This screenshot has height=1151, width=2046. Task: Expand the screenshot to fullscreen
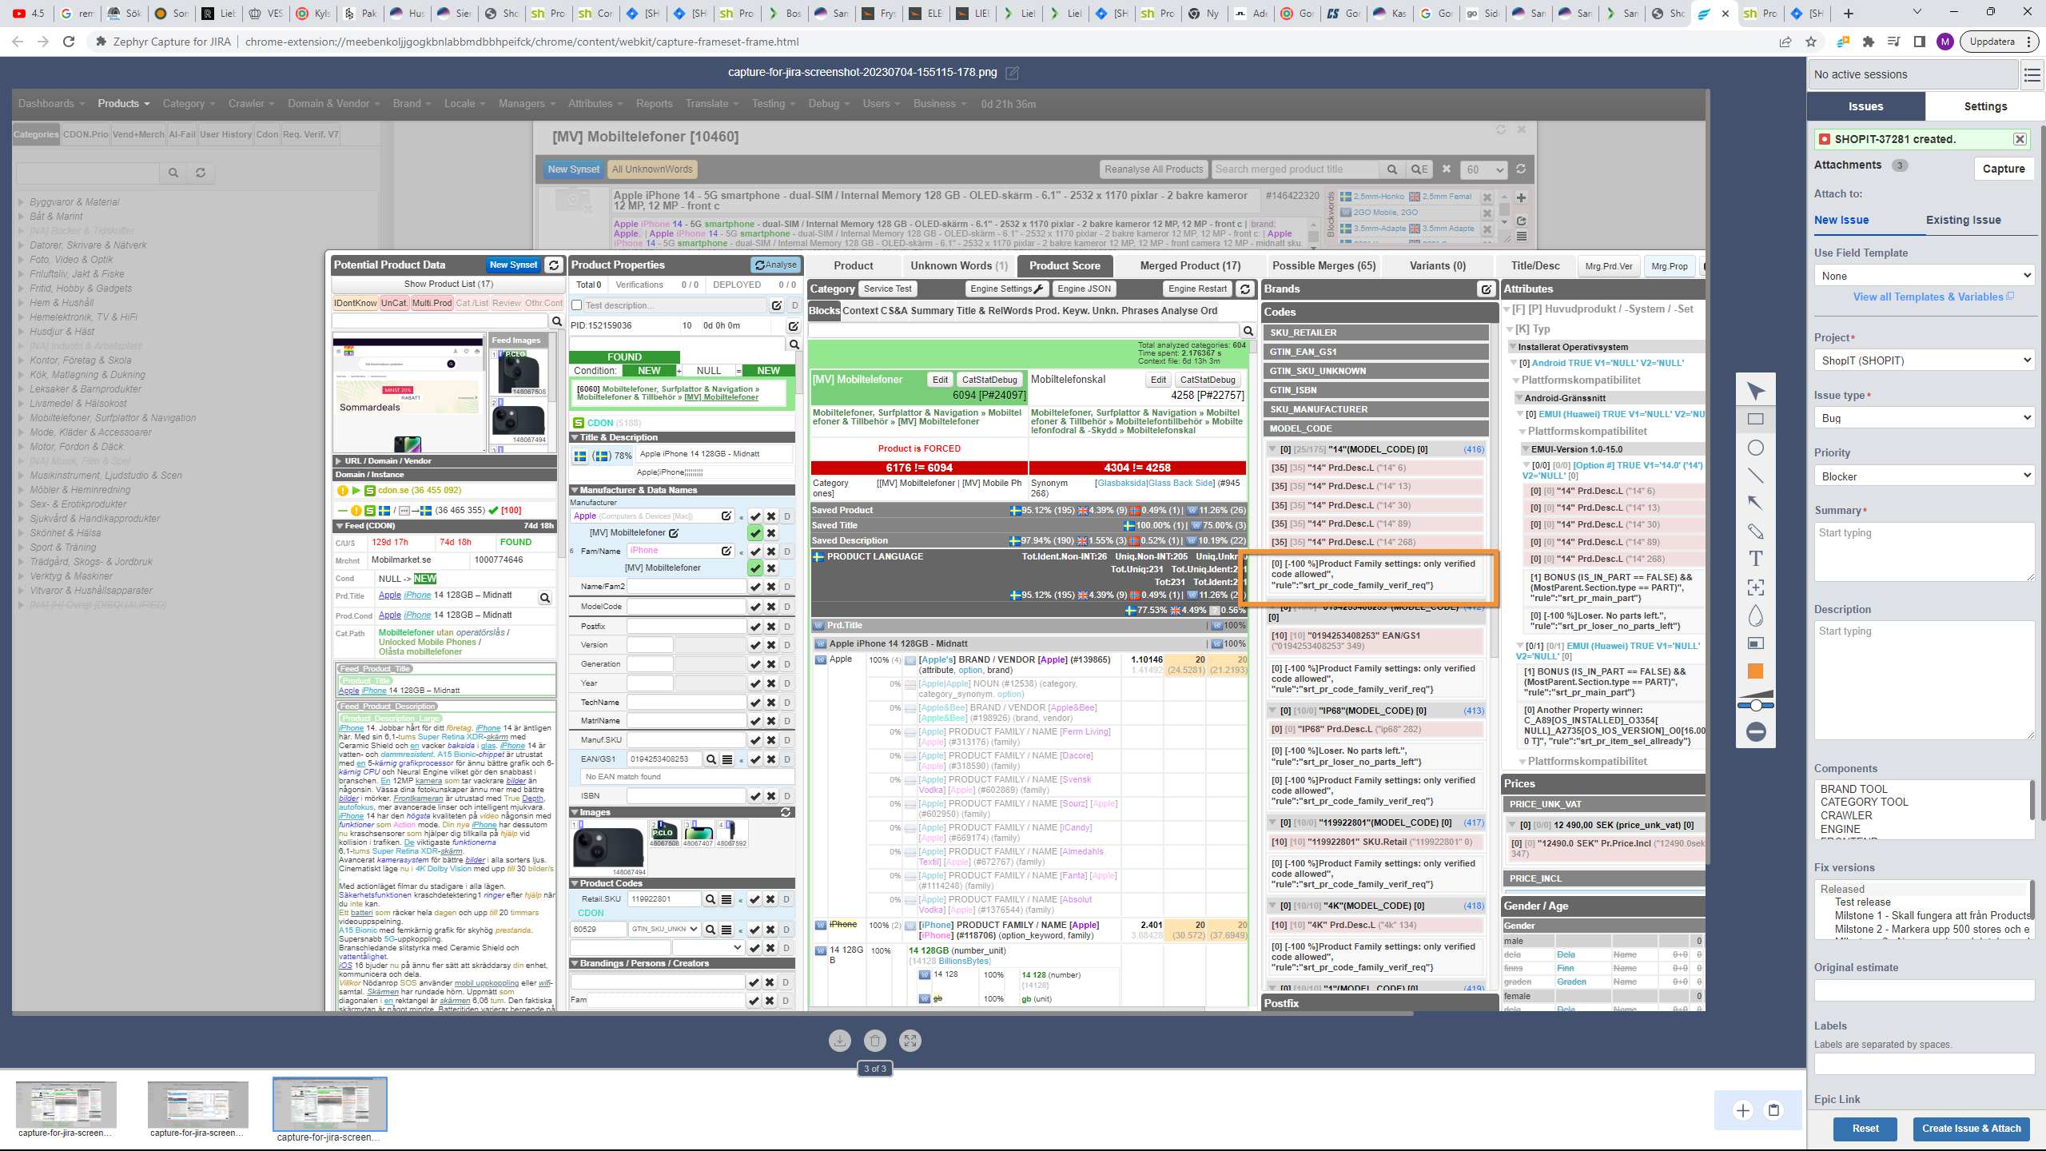coord(910,1041)
